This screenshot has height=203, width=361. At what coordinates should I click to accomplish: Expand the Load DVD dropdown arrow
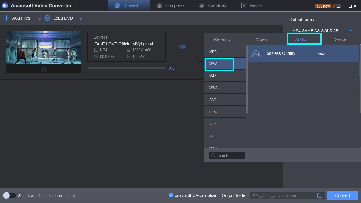(80, 19)
